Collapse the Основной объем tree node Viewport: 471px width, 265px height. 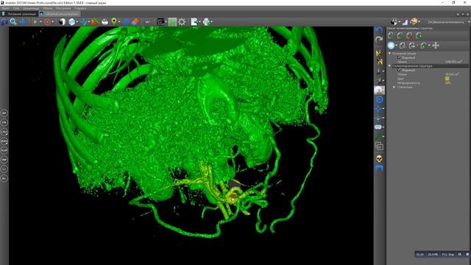pyautogui.click(x=389, y=53)
